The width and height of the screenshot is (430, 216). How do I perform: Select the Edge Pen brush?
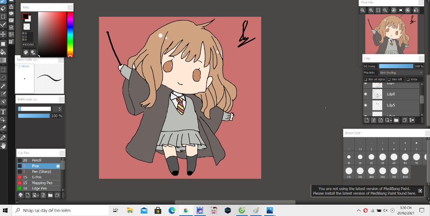click(x=39, y=188)
